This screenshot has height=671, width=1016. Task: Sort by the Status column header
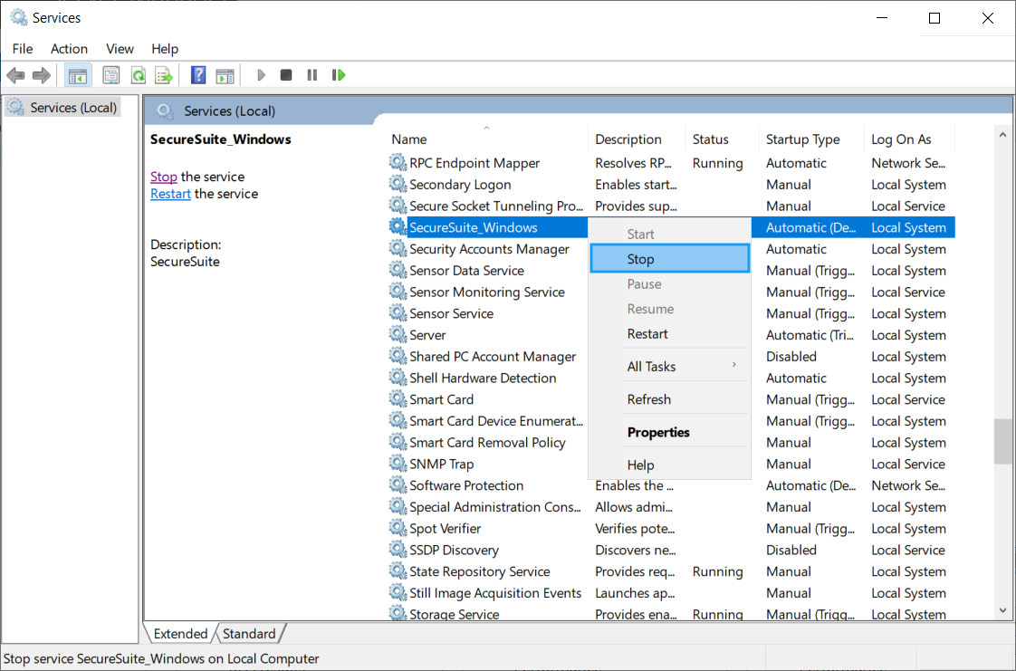point(723,139)
